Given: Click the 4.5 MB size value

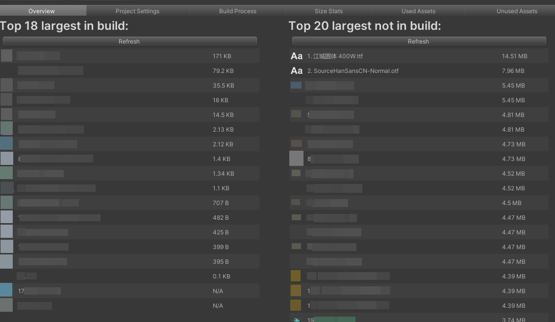Looking at the screenshot, I should [x=512, y=203].
